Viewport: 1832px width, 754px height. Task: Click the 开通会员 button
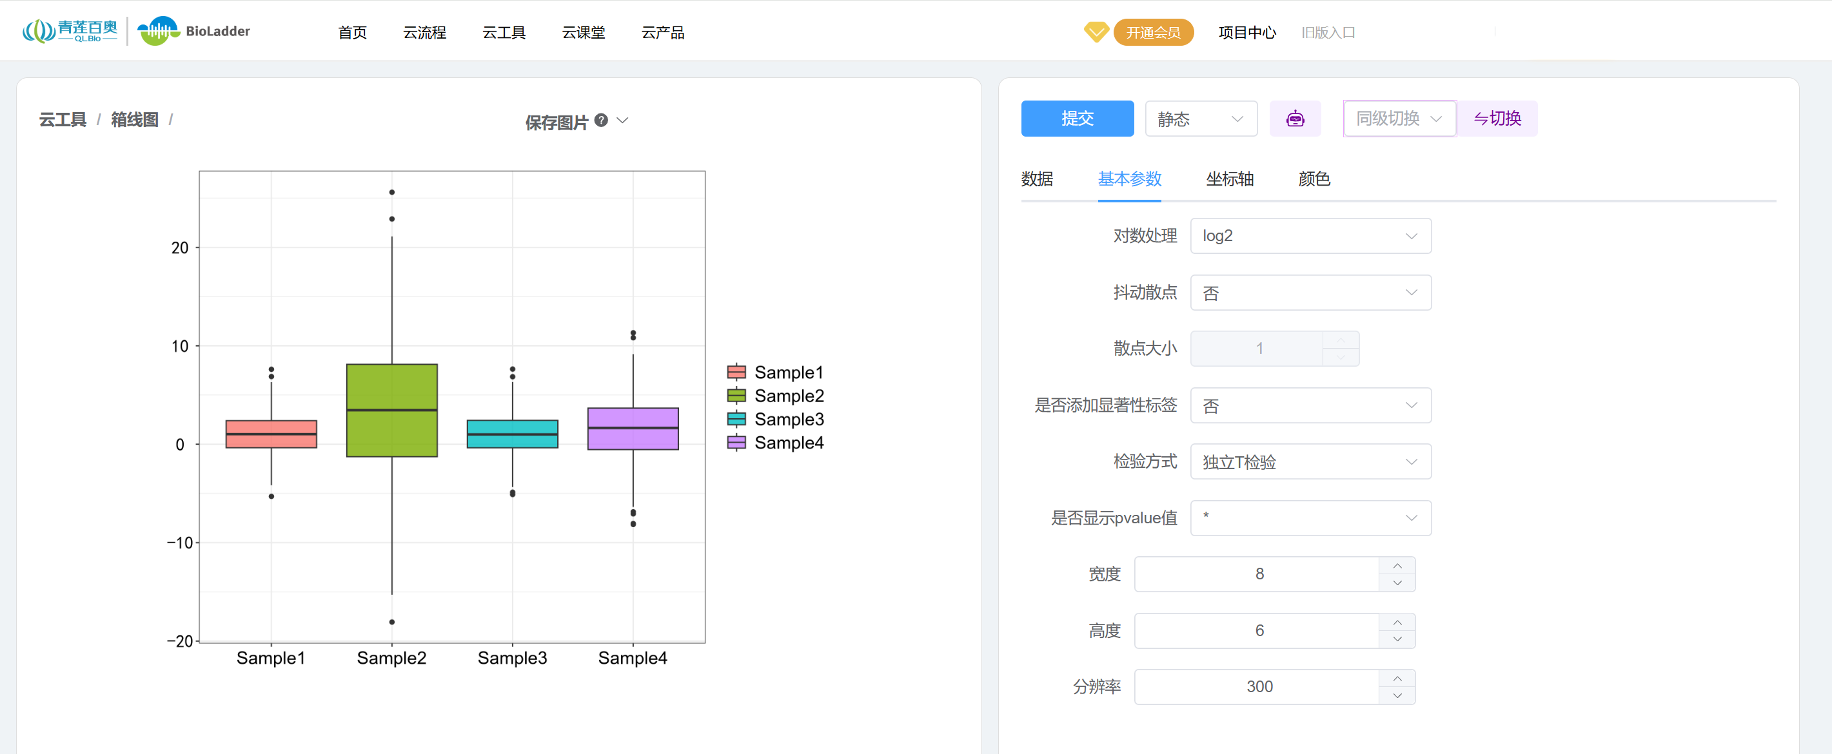1153,33
